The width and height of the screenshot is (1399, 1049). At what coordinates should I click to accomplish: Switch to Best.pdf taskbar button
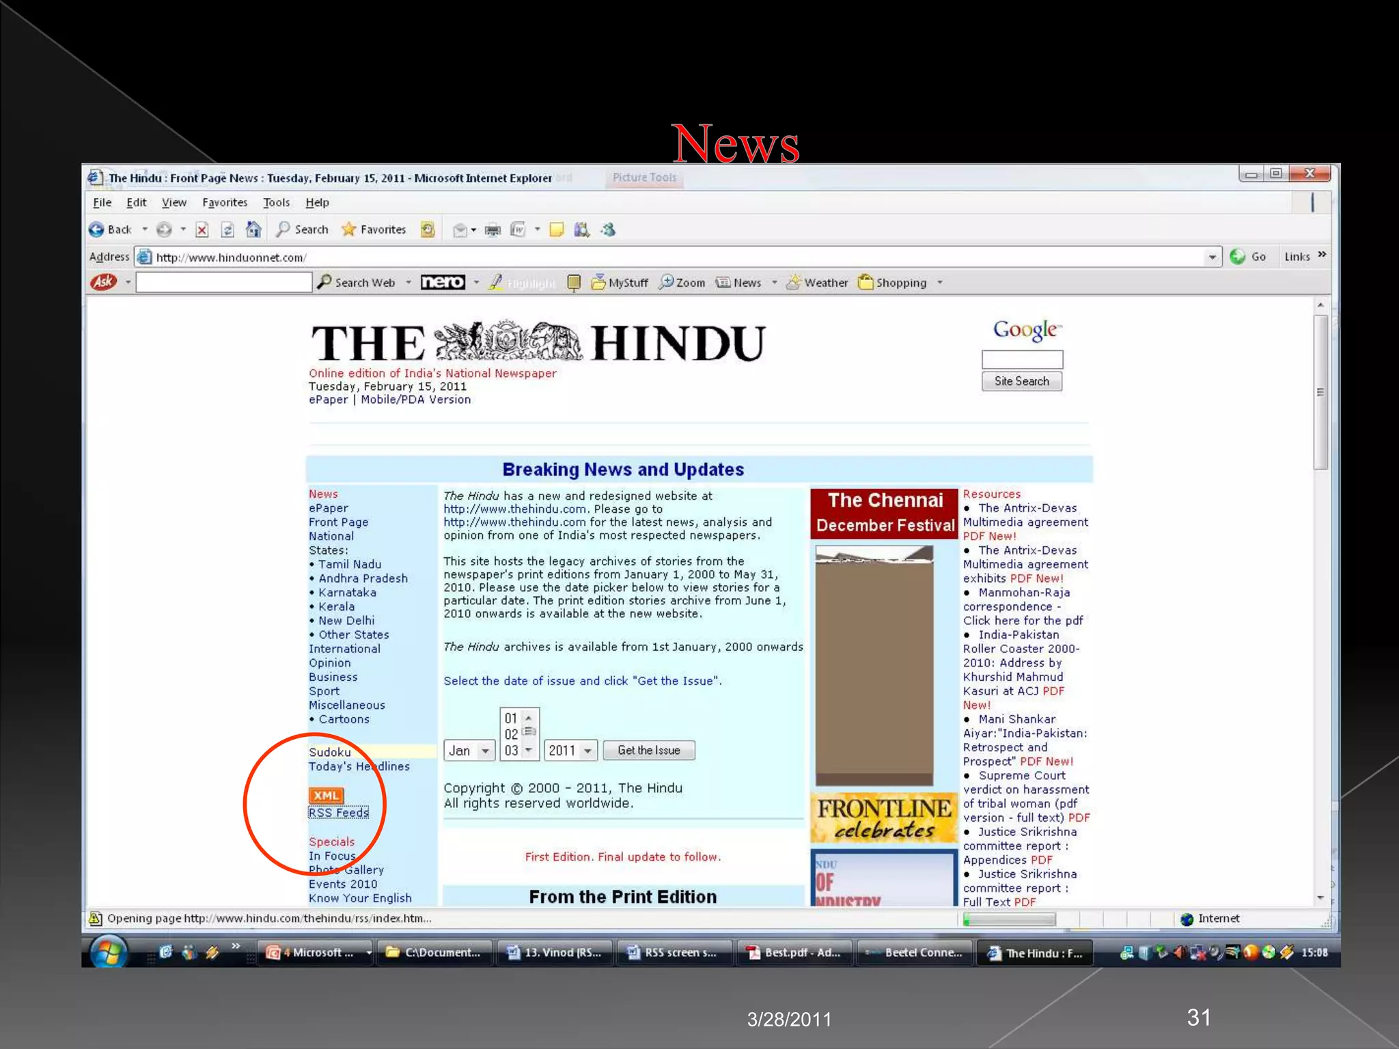click(x=795, y=952)
